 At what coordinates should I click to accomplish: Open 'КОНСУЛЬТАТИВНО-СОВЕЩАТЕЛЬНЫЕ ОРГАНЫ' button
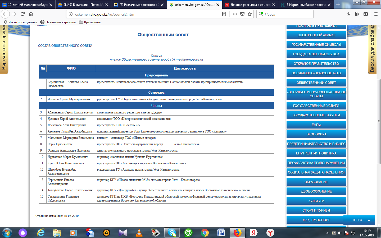[316, 94]
